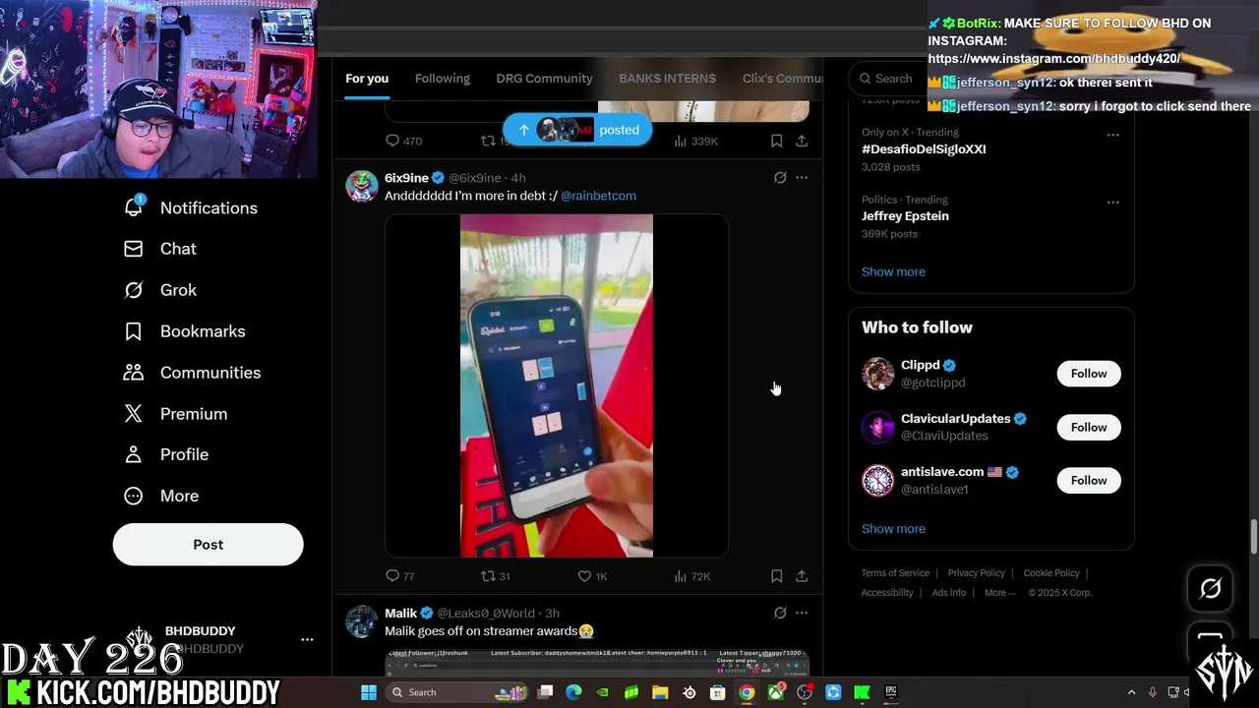Image resolution: width=1259 pixels, height=708 pixels.
Task: Open ClavicularUpdates profile
Action: click(x=955, y=419)
